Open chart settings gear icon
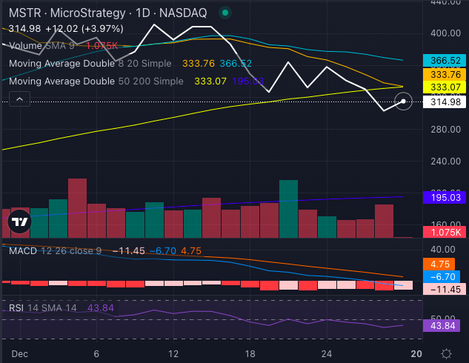This screenshot has height=363, width=469. click(x=447, y=353)
